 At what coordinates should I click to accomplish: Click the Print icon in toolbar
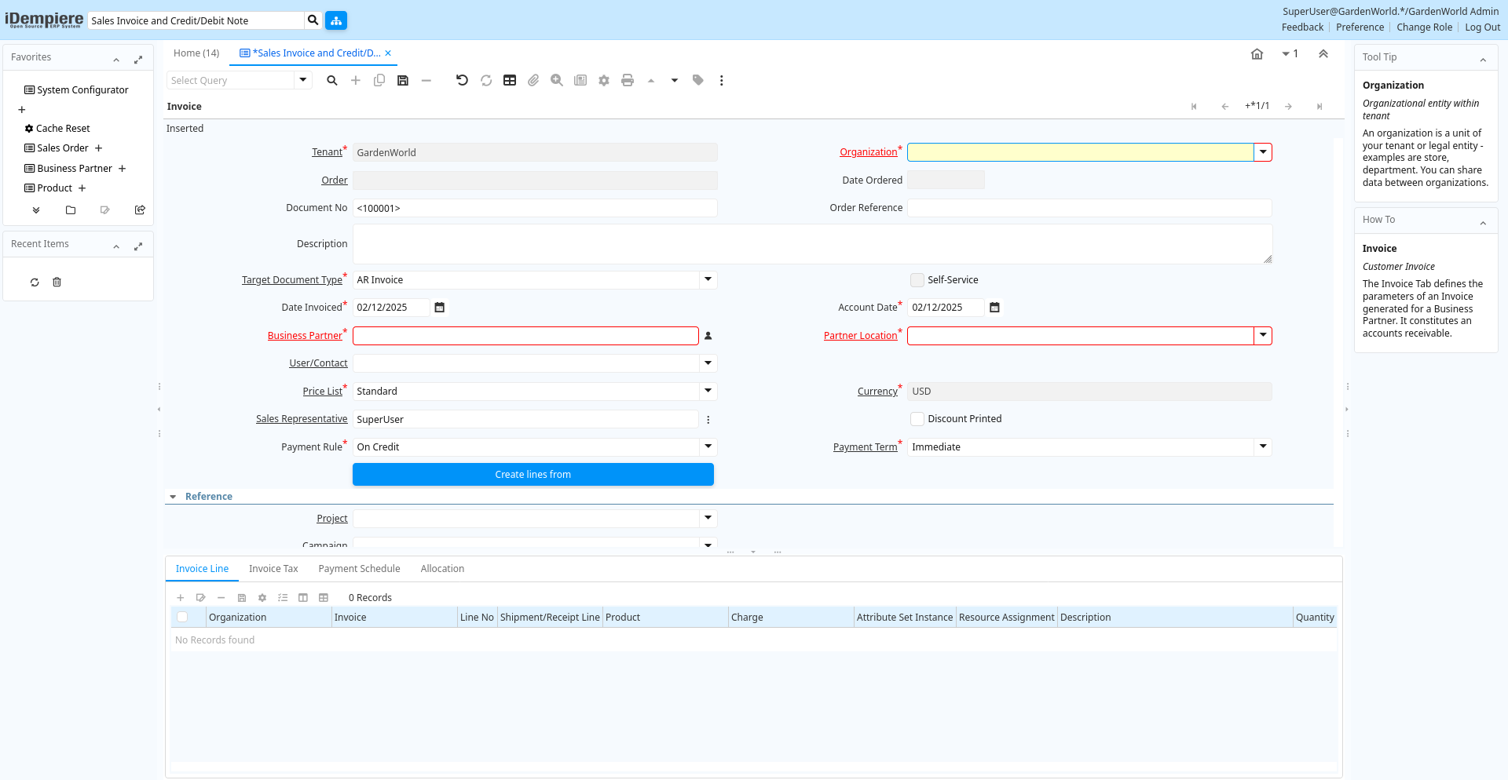tap(628, 81)
